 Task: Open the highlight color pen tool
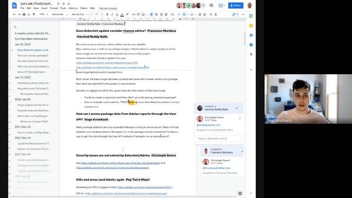127,14
